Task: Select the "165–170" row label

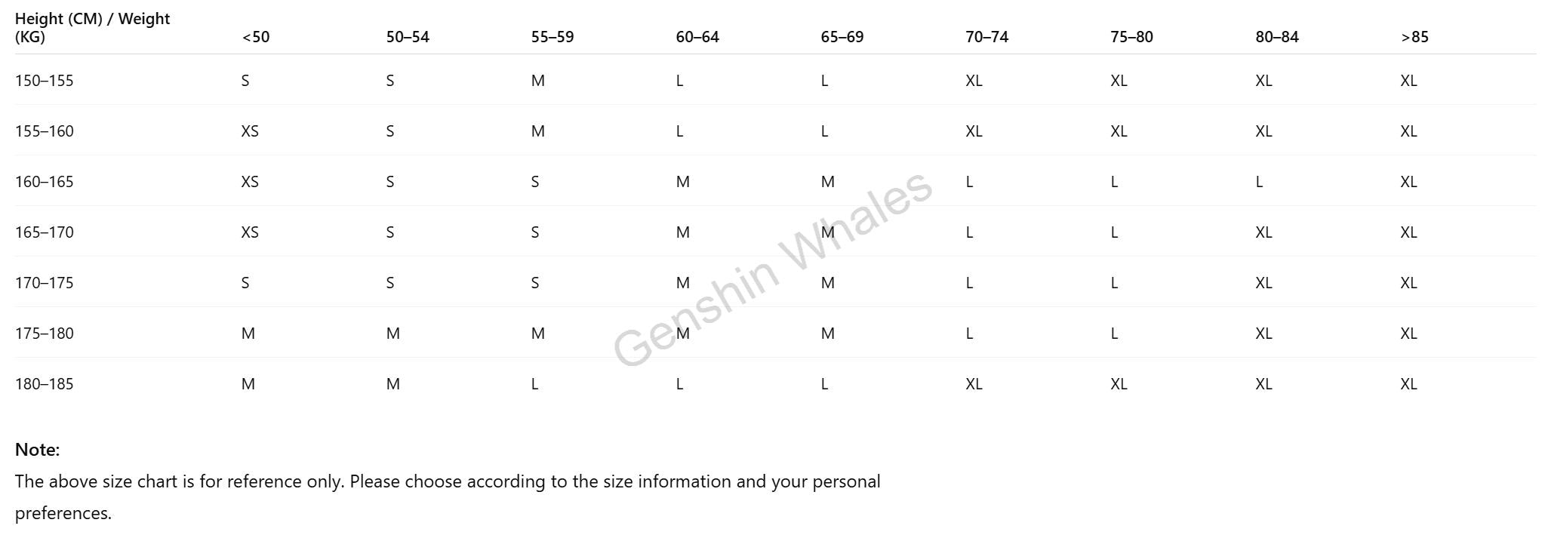Action: [45, 232]
